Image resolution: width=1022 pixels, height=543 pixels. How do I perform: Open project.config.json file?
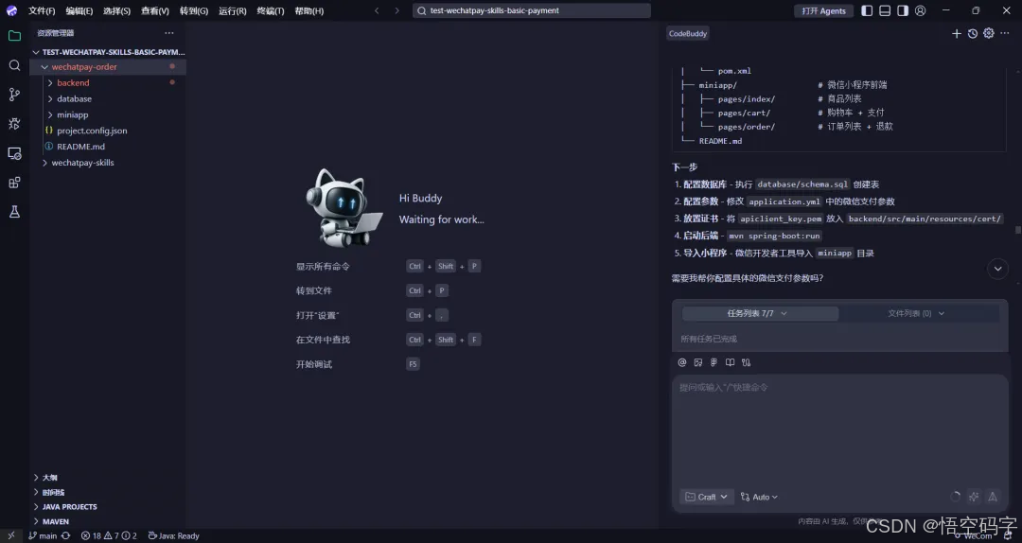(91, 131)
